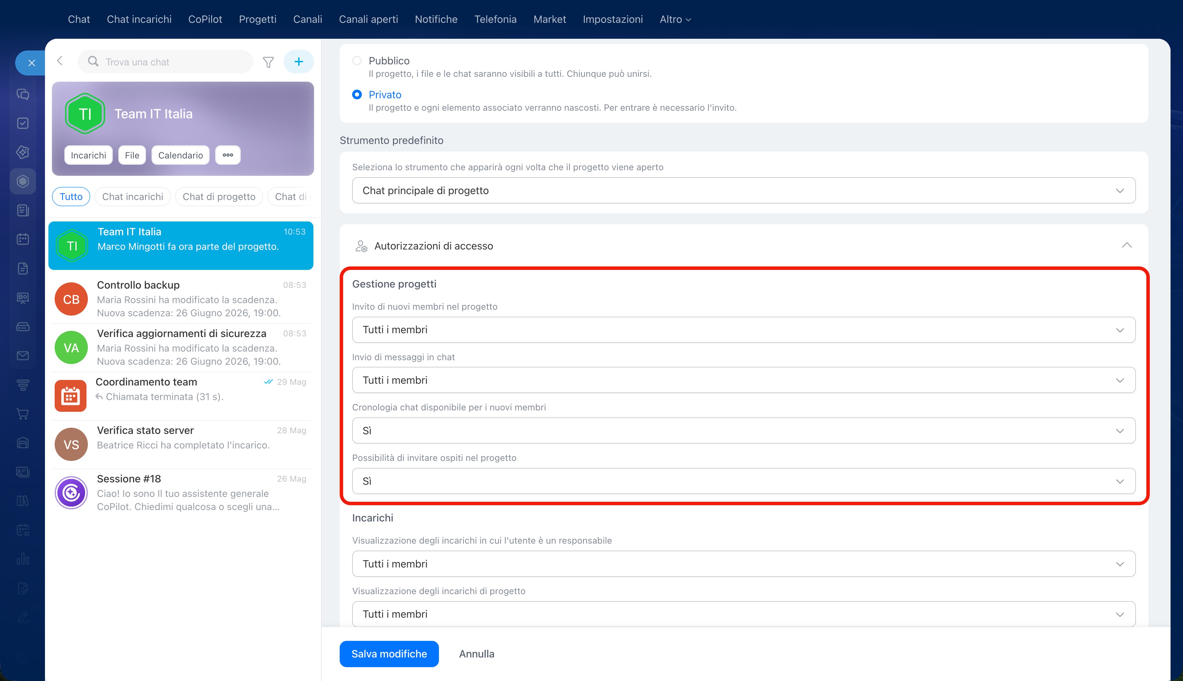Select the Chat incarichi filter chip
The height and width of the screenshot is (681, 1183).
(x=133, y=197)
